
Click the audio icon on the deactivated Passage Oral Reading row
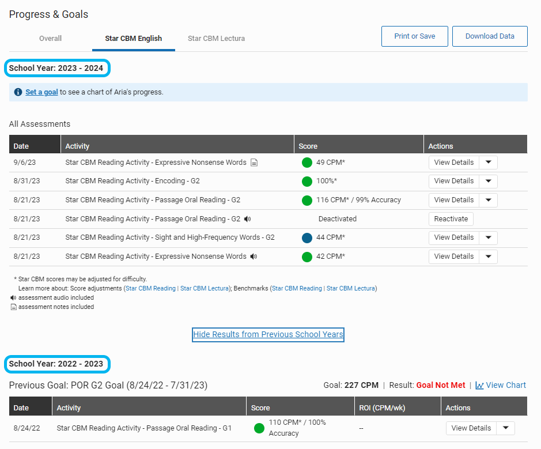[x=247, y=219]
